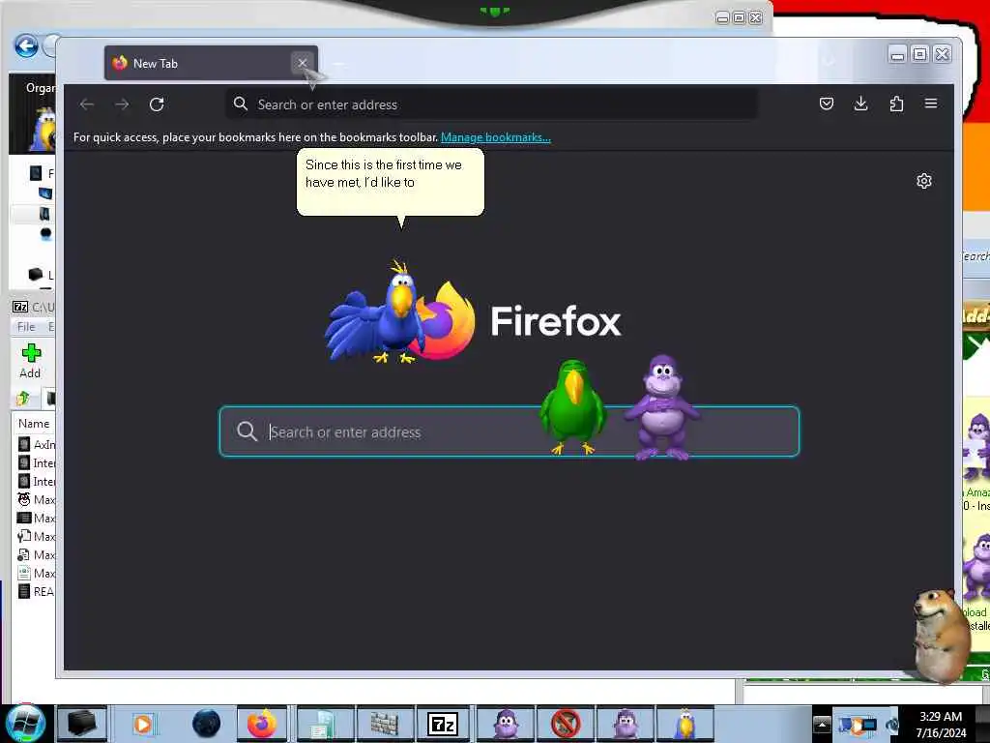
Task: Open the documents taskbar icon next to Firefox
Action: coord(325,724)
